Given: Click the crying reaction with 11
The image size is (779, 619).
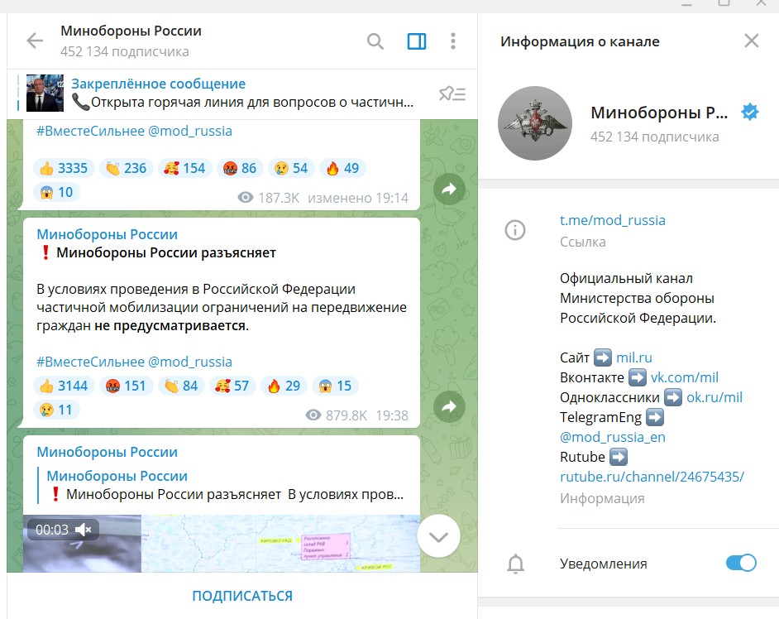Looking at the screenshot, I should [x=56, y=410].
